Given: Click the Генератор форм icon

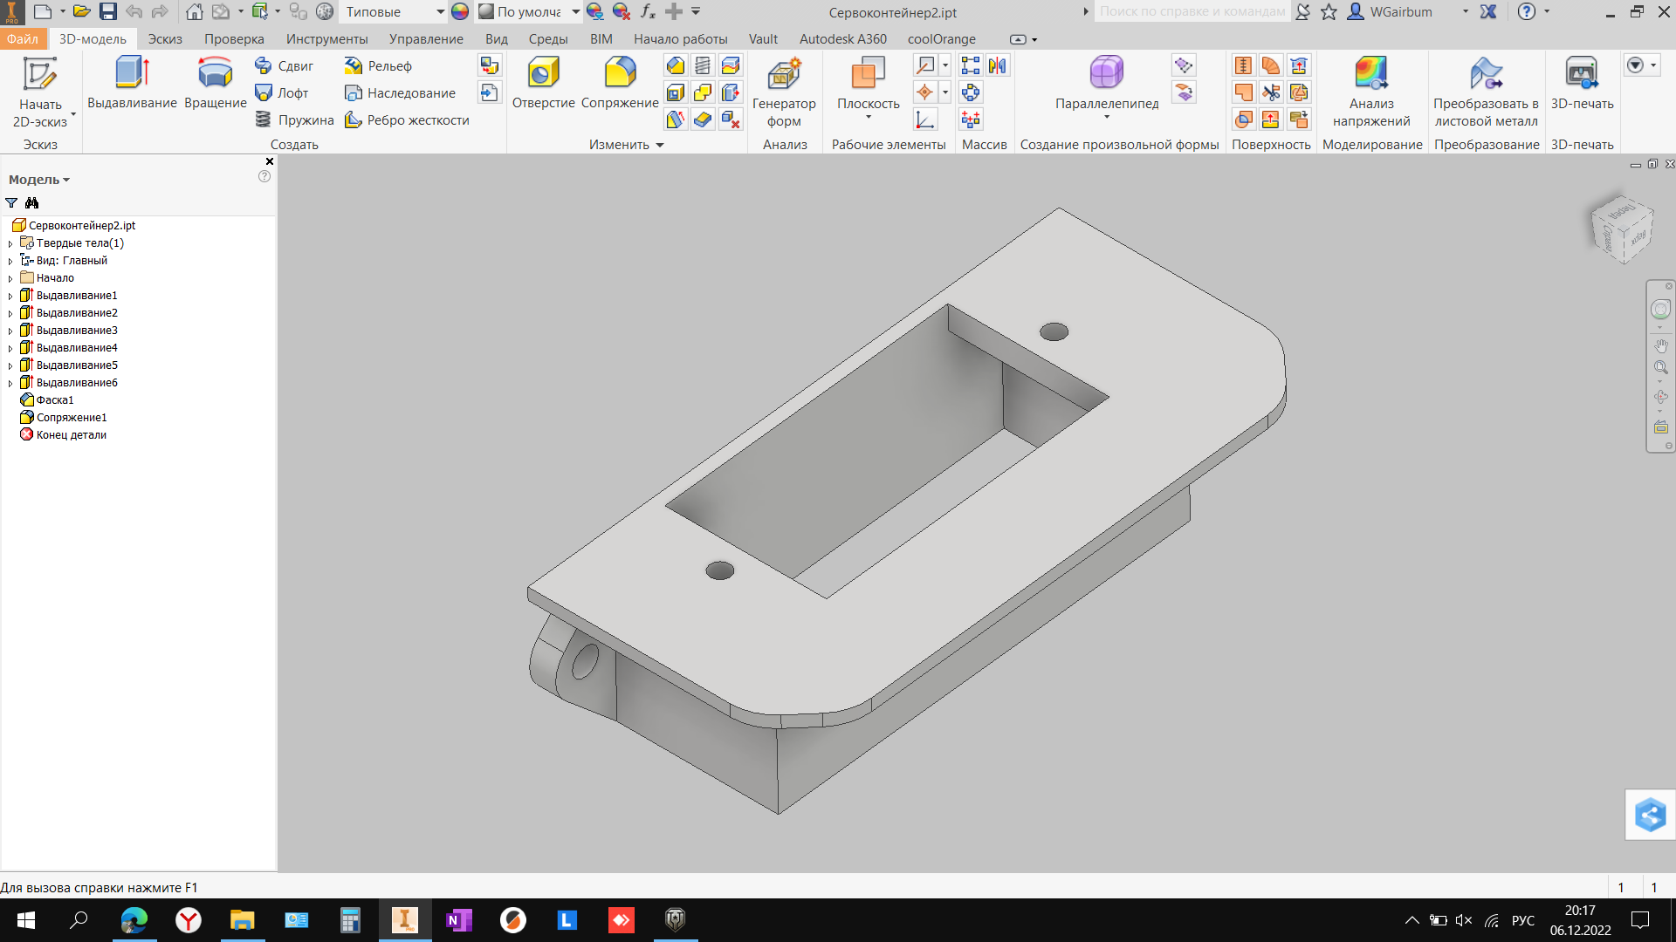Looking at the screenshot, I should (784, 74).
